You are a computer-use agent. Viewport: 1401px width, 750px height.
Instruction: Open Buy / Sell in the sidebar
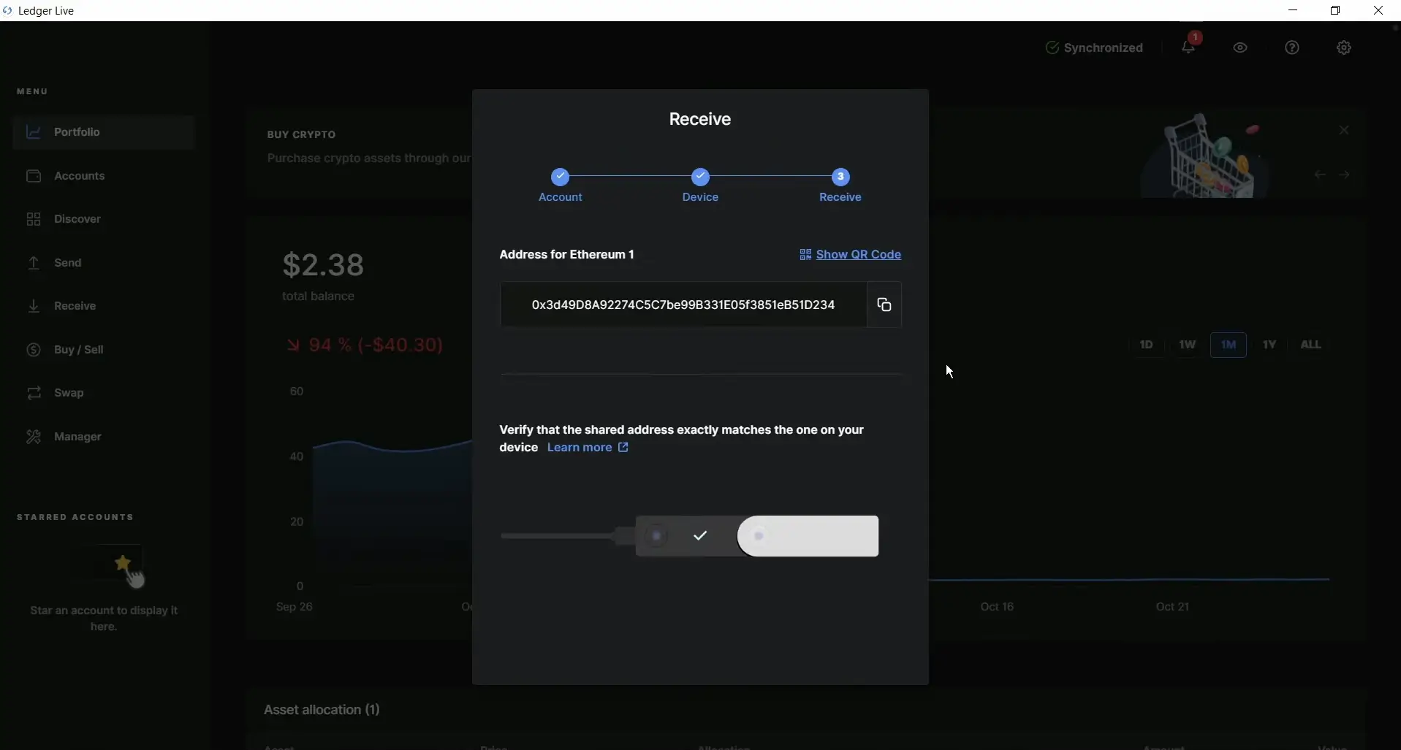78,350
